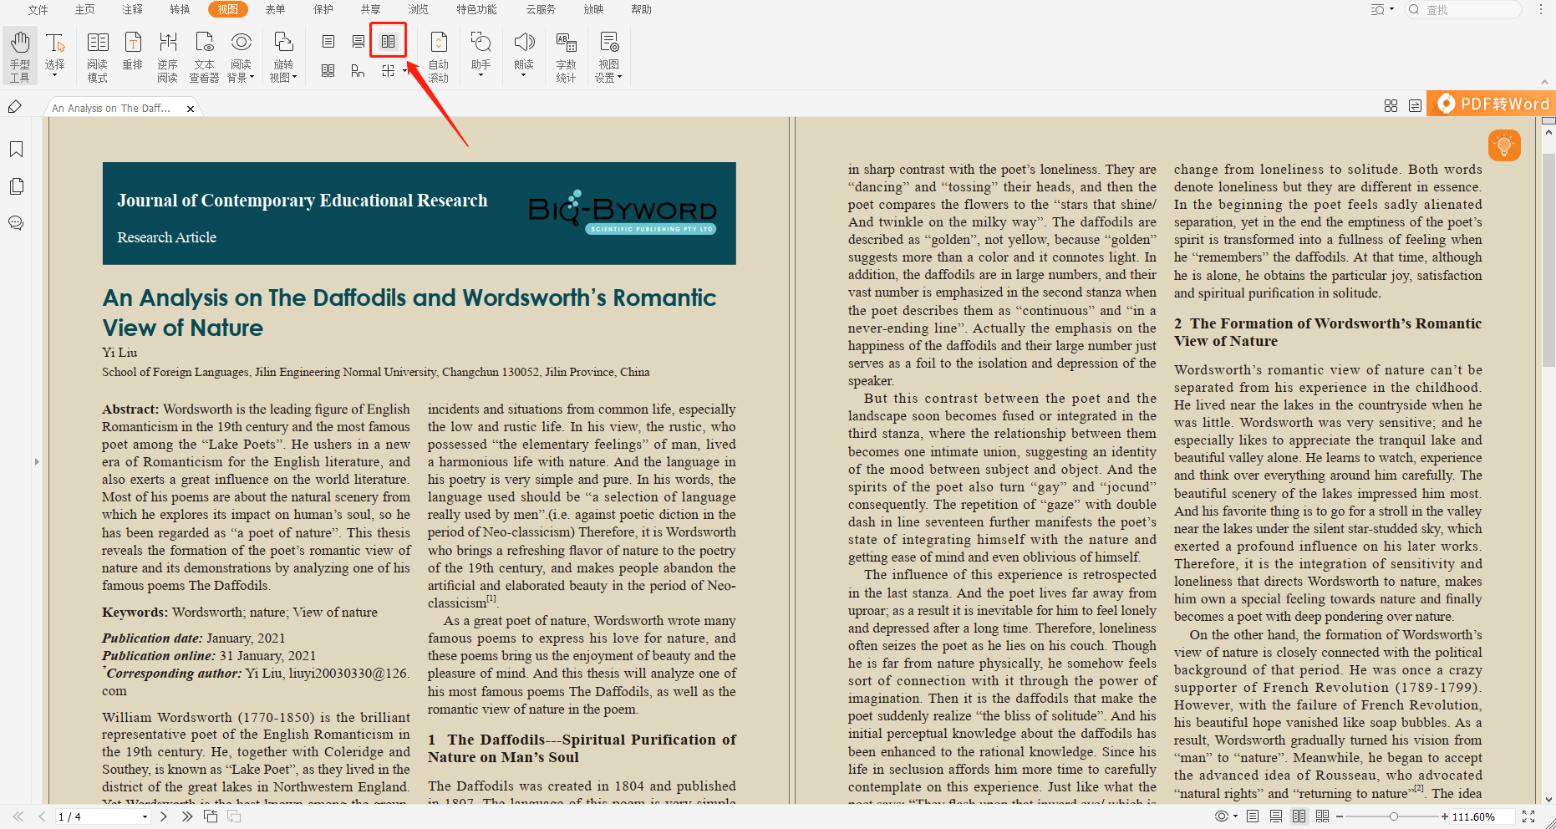Viewport: 1556px width, 829px height.
Task: Open the Assistant (助手) dropdown
Action: pos(481,54)
